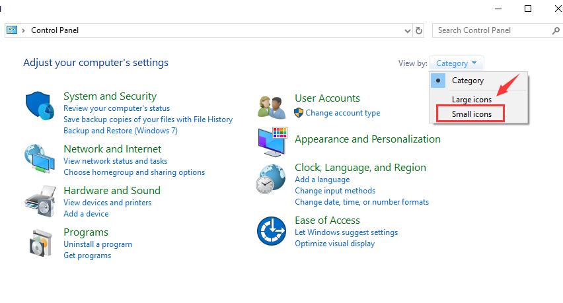Click the Search Control Panel input field
The width and height of the screenshot is (563, 303).
[x=492, y=30]
